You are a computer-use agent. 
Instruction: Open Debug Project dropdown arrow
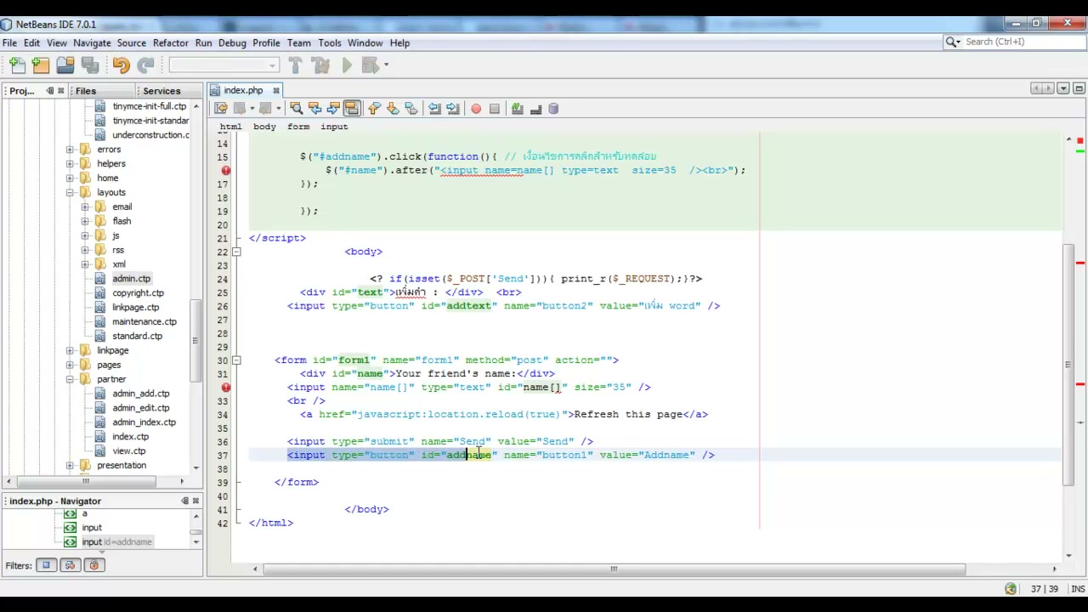[386, 65]
